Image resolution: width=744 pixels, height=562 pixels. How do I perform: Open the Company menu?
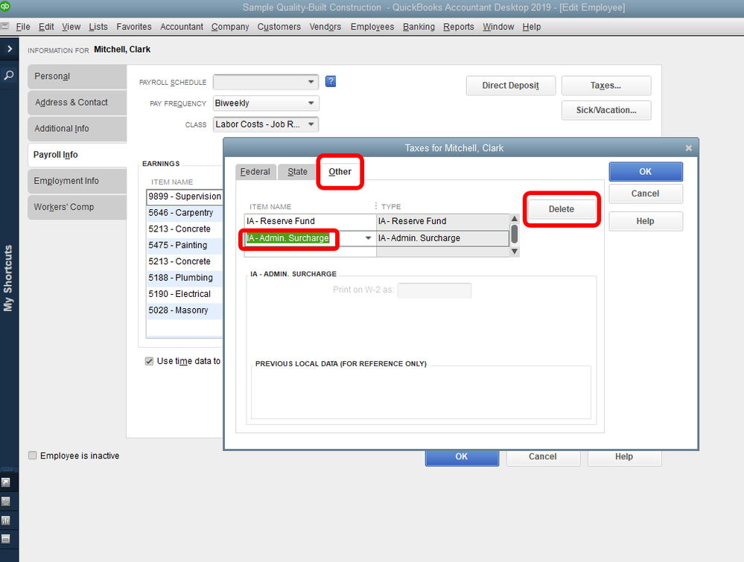point(230,27)
